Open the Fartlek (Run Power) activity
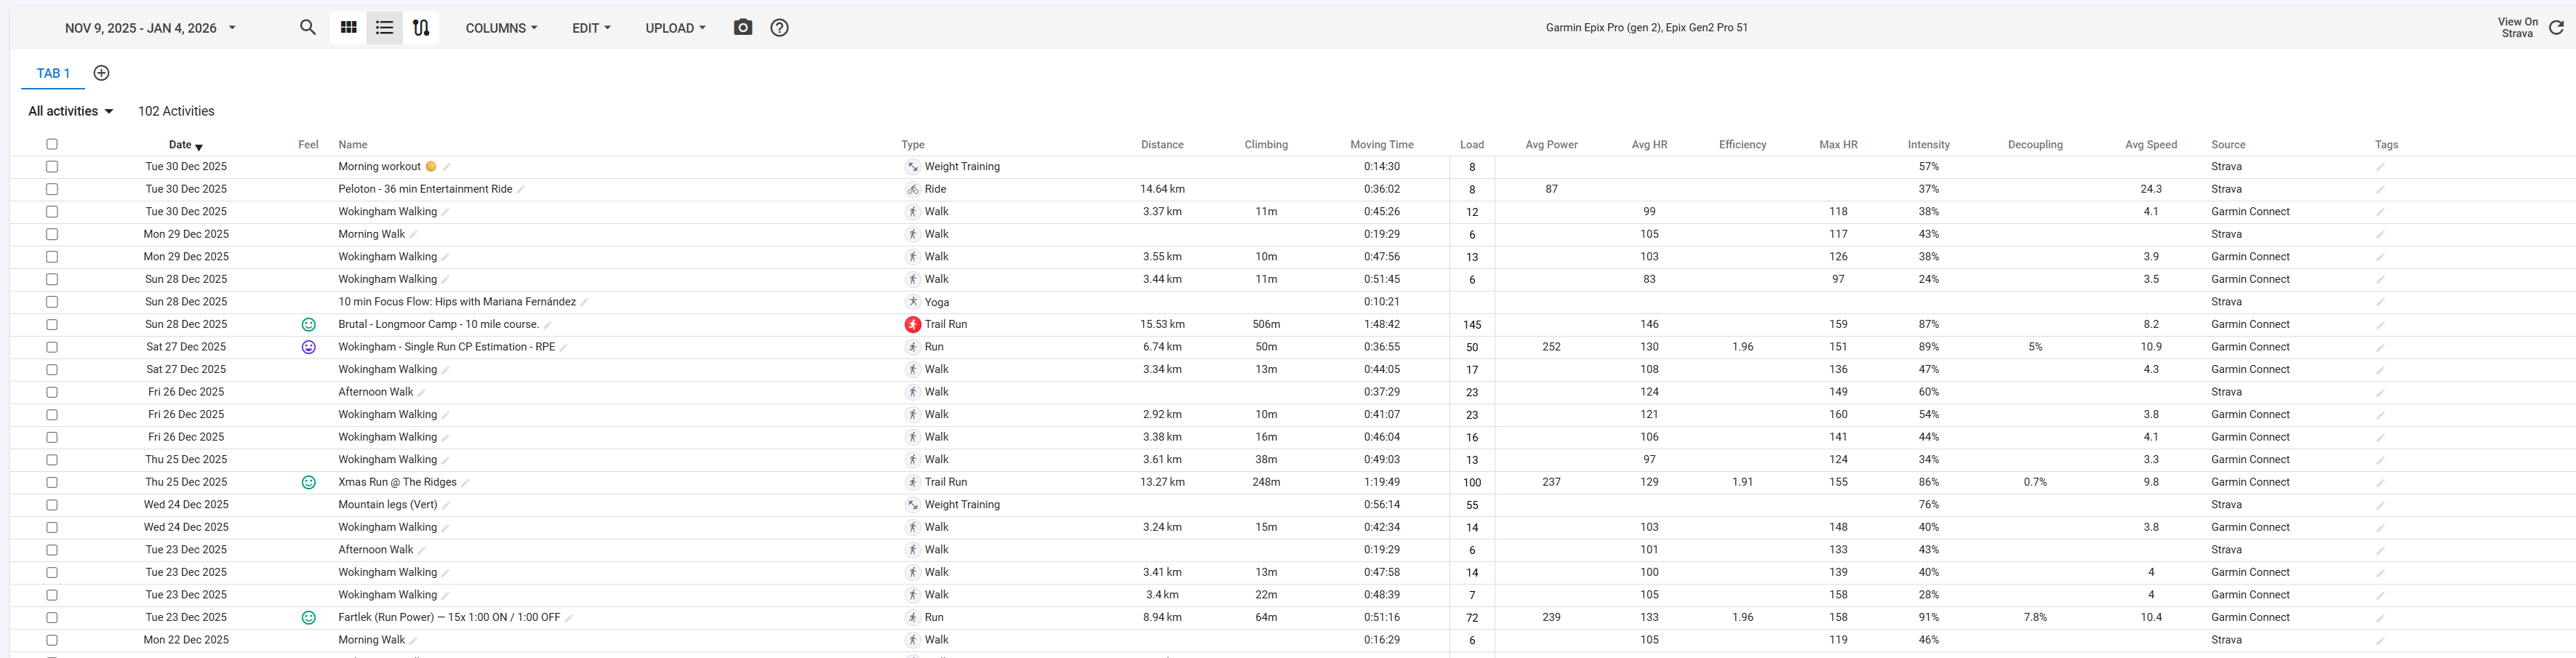 448,617
